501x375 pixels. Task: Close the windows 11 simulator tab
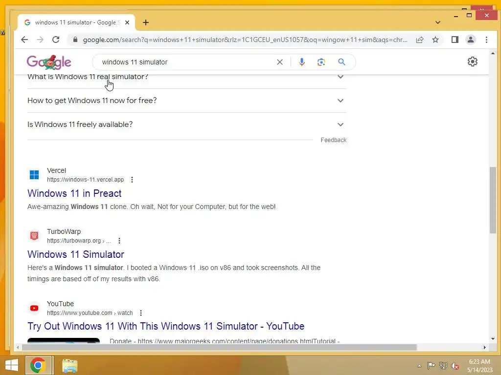127,22
